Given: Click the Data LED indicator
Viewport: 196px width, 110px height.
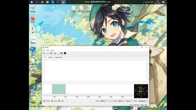Looking at the screenshot, I should 59,101.
